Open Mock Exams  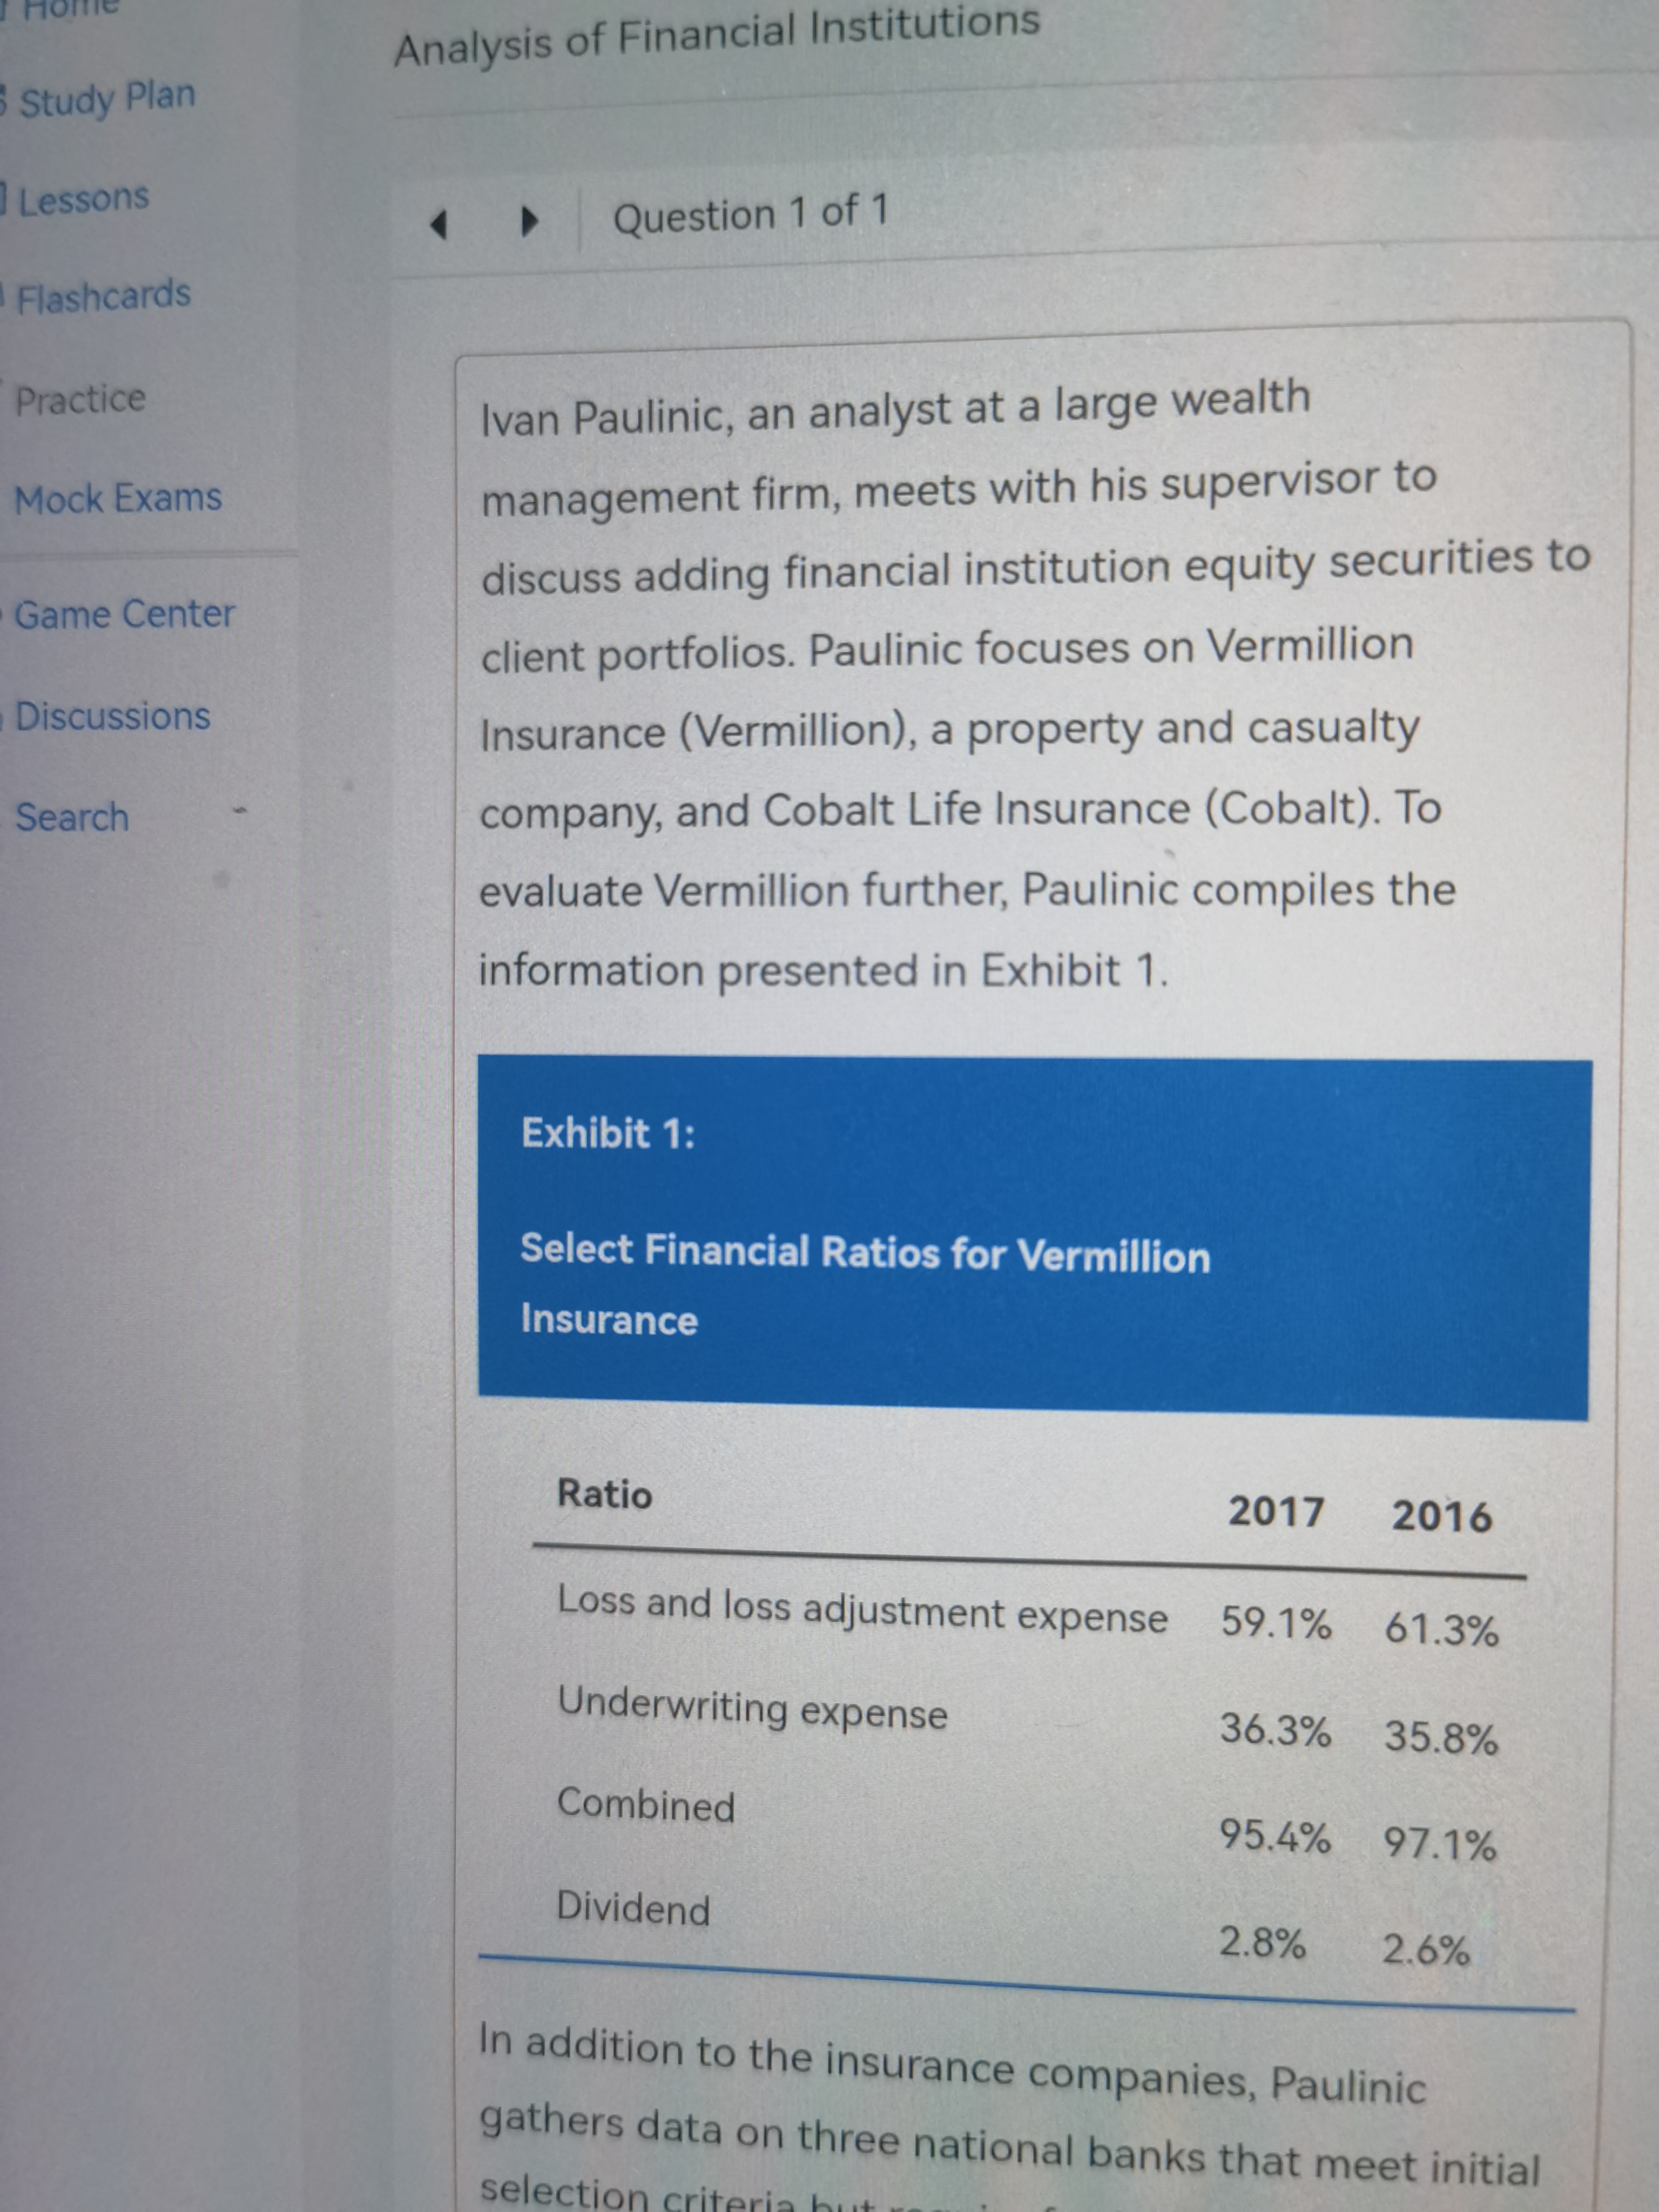[118, 498]
